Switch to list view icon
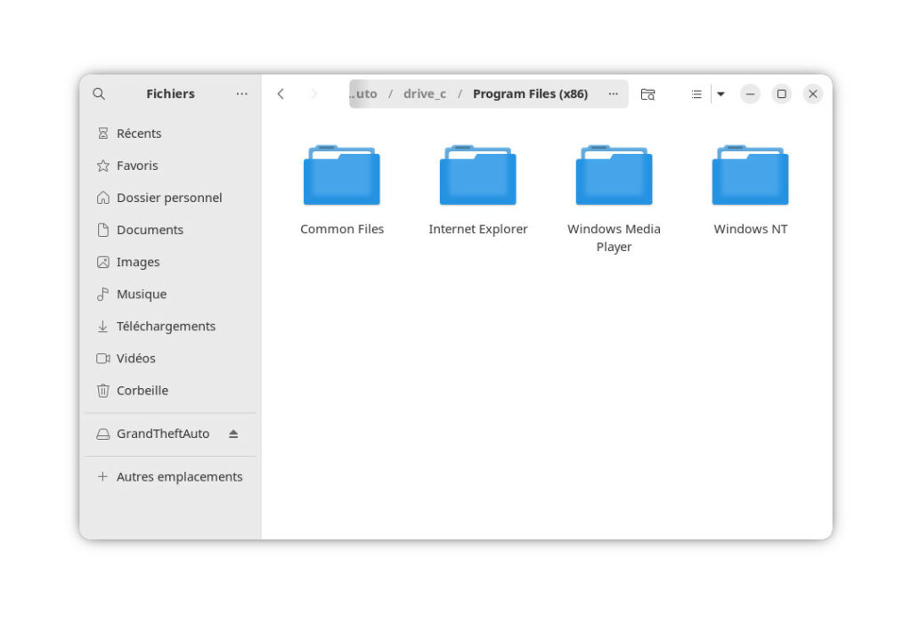This screenshot has height=624, width=912. 696,93
